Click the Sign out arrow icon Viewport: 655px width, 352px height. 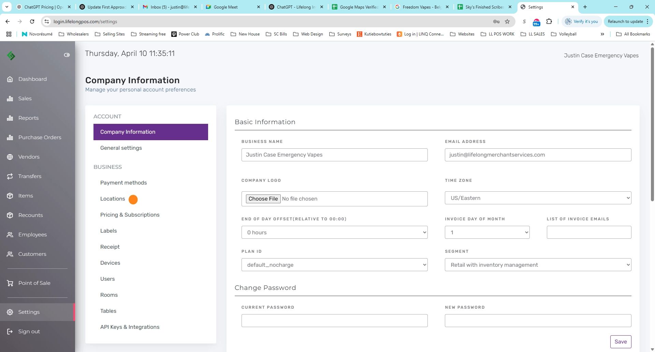10,332
